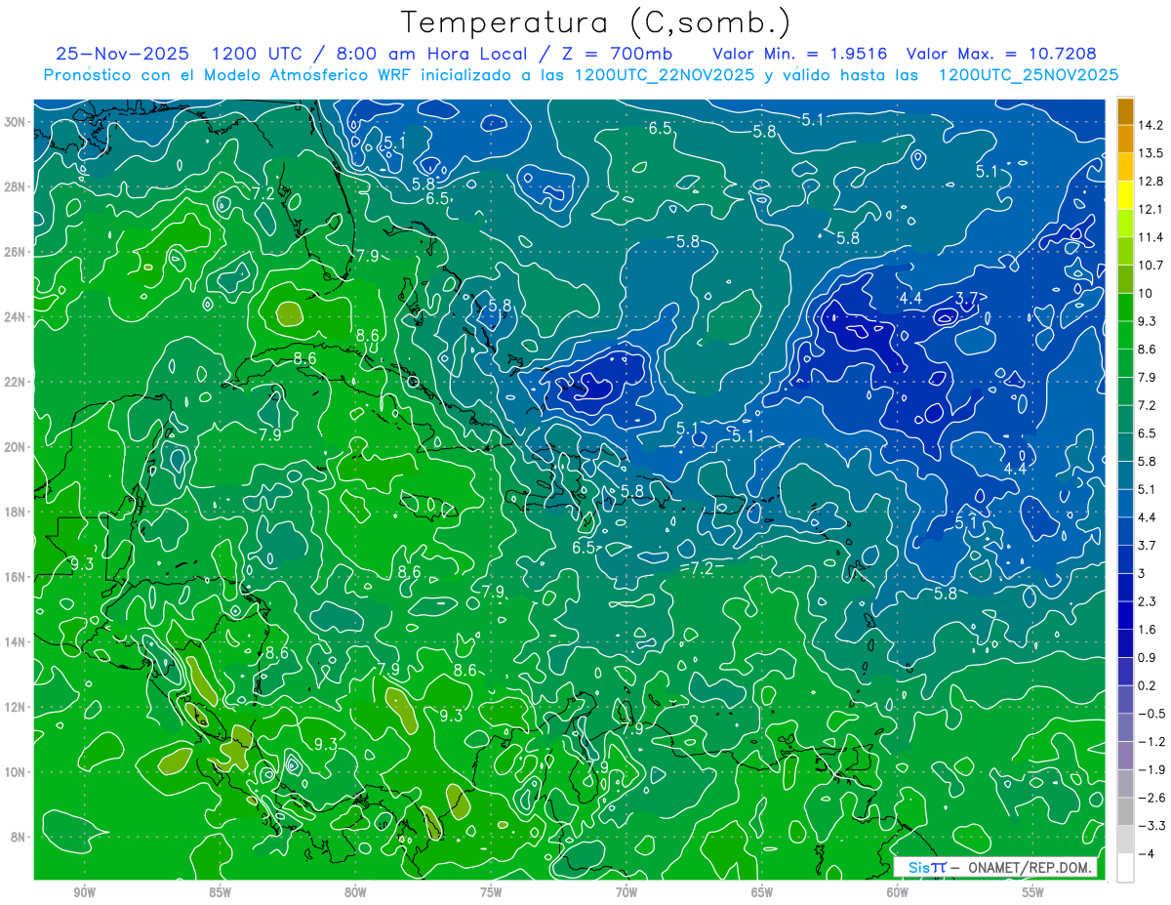The width and height of the screenshot is (1171, 905).
Task: Click the "24N" latitude axis label
Action: [16, 316]
